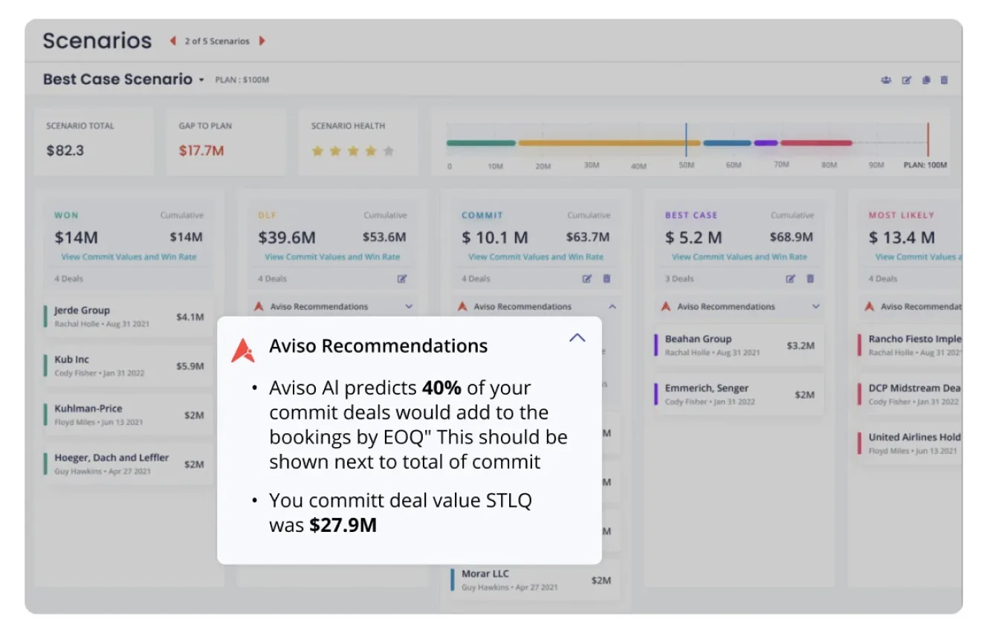The width and height of the screenshot is (987, 633).
Task: Collapse Commit Aviso Recommendations chevron
Action: pyautogui.click(x=612, y=306)
